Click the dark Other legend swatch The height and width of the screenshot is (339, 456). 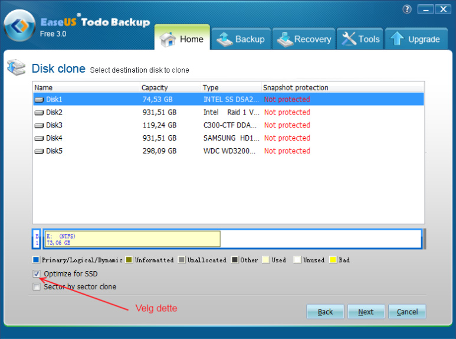pyautogui.click(x=234, y=260)
